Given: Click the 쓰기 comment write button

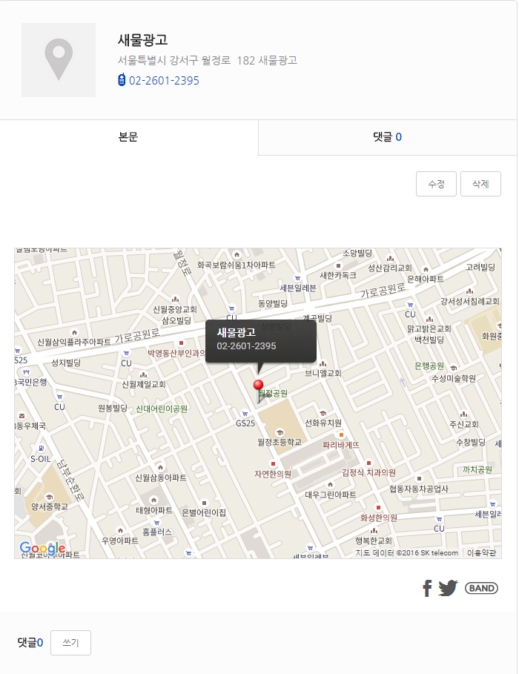Looking at the screenshot, I should [70, 643].
